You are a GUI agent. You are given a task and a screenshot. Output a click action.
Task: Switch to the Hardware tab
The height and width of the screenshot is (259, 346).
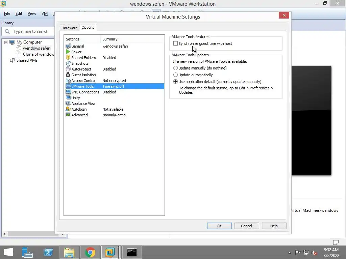point(70,28)
